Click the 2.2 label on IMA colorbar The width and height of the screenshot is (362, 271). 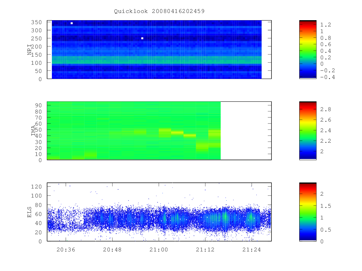(x=326, y=141)
